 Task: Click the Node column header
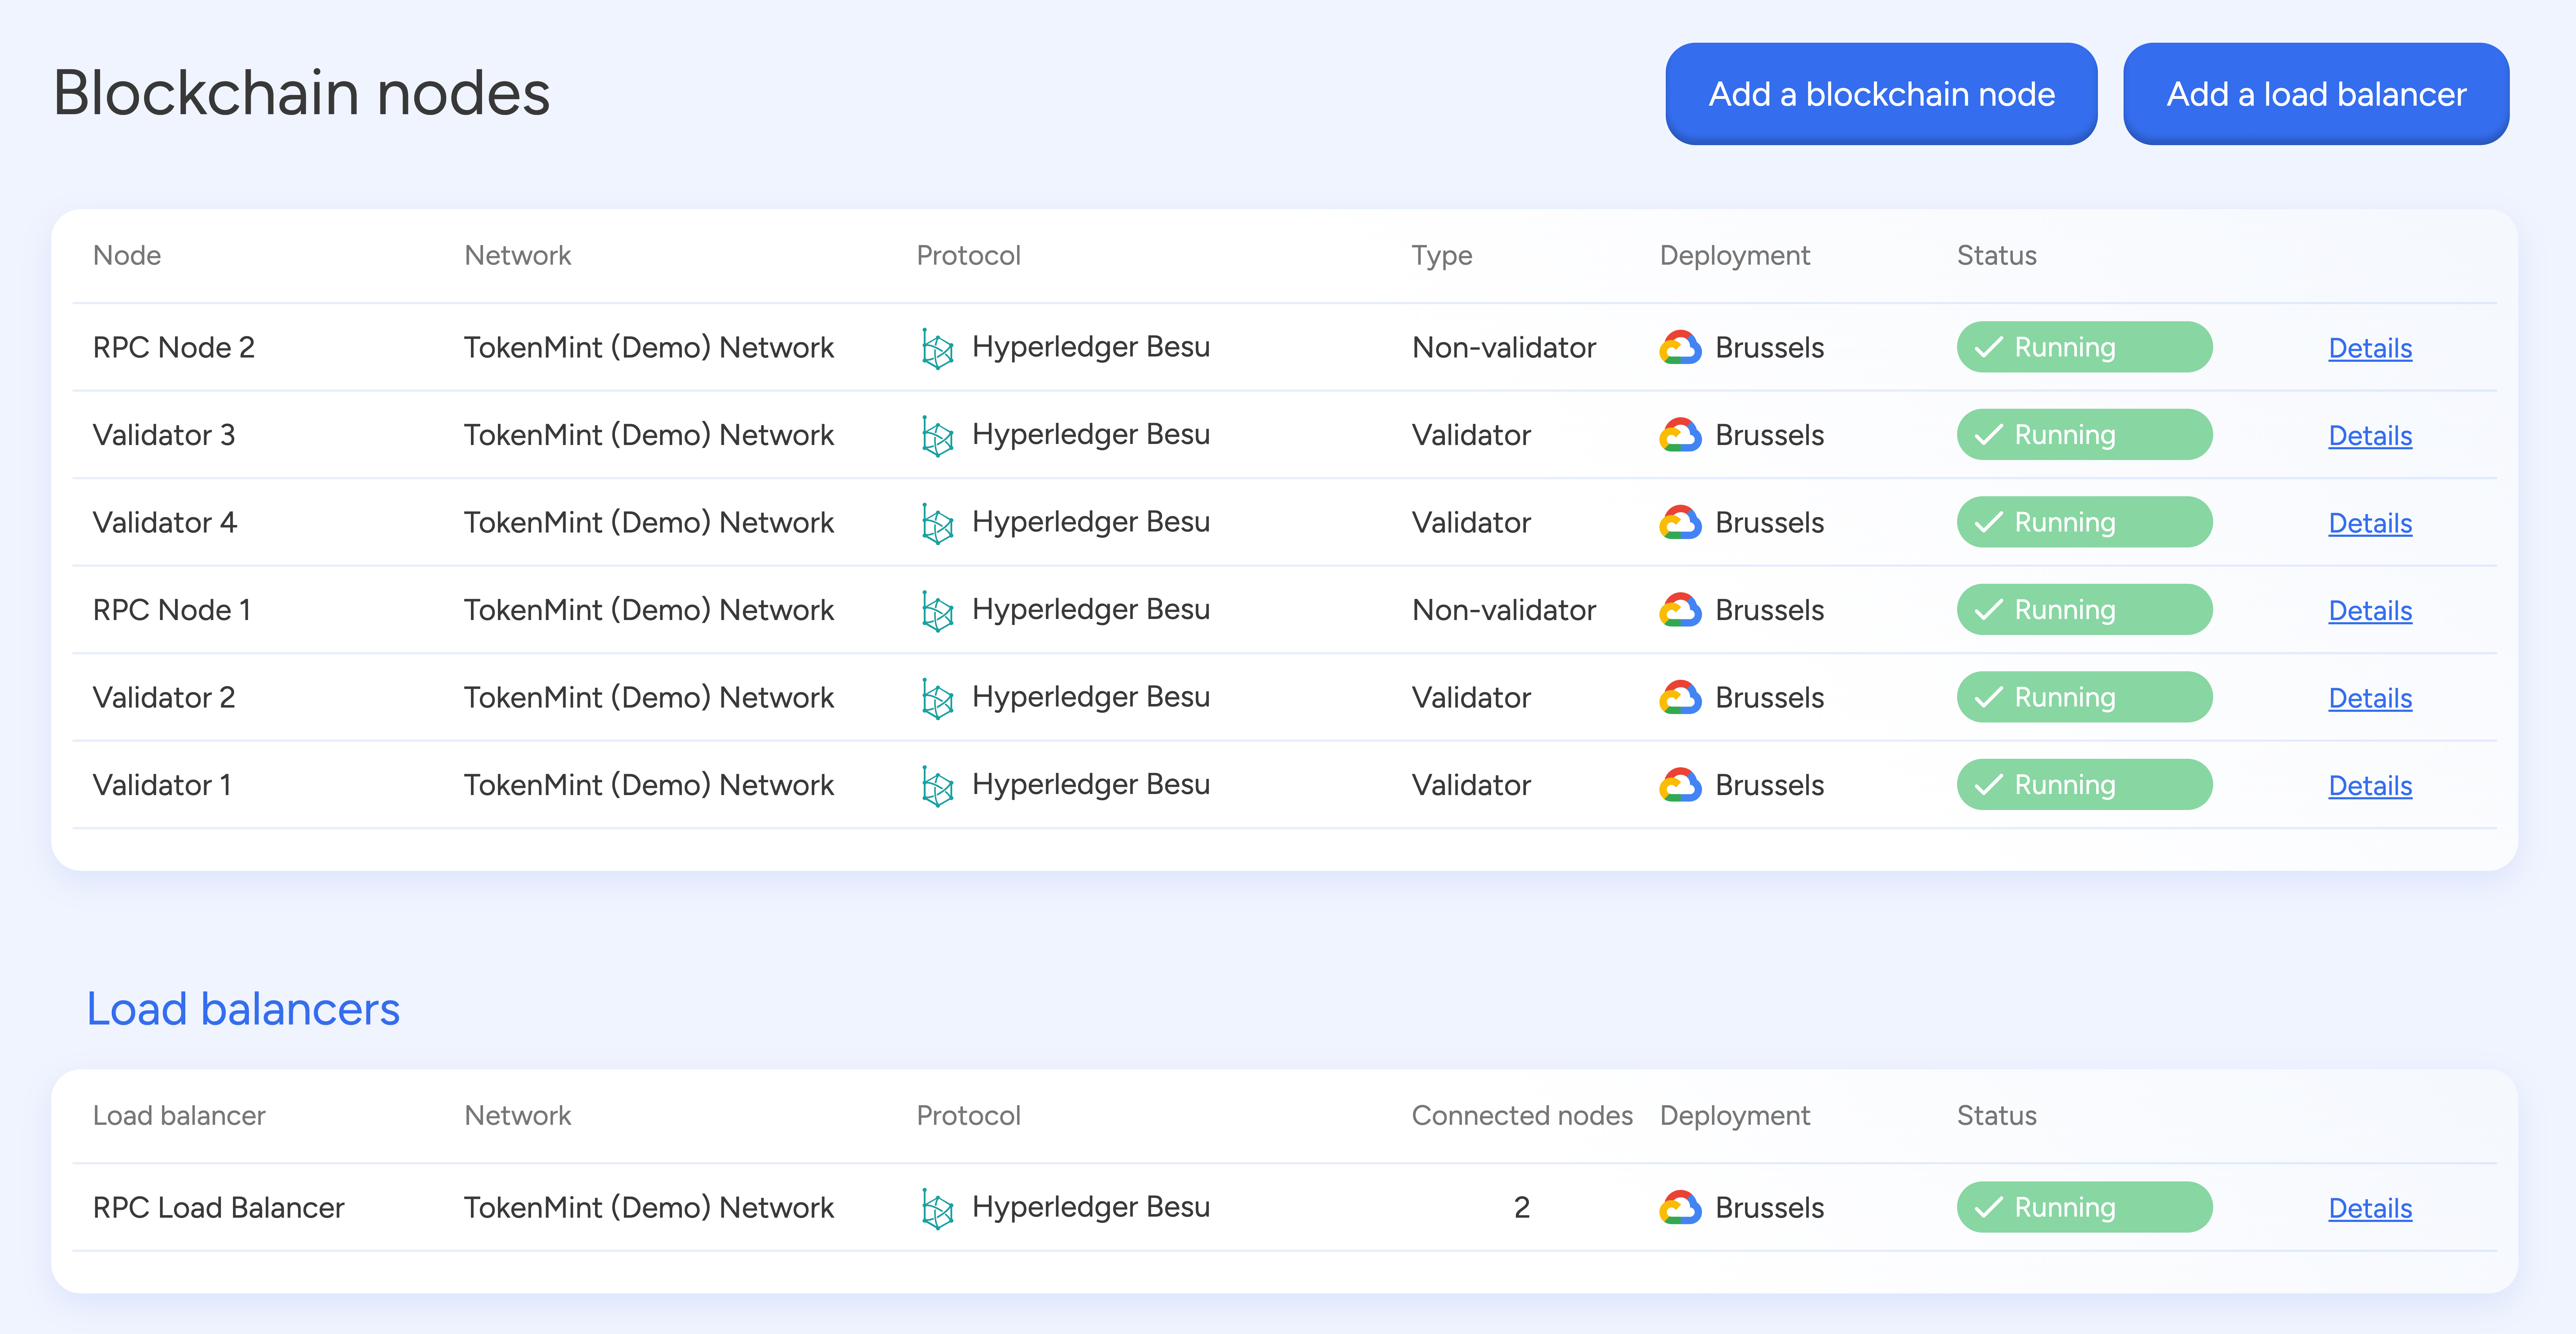[x=127, y=255]
